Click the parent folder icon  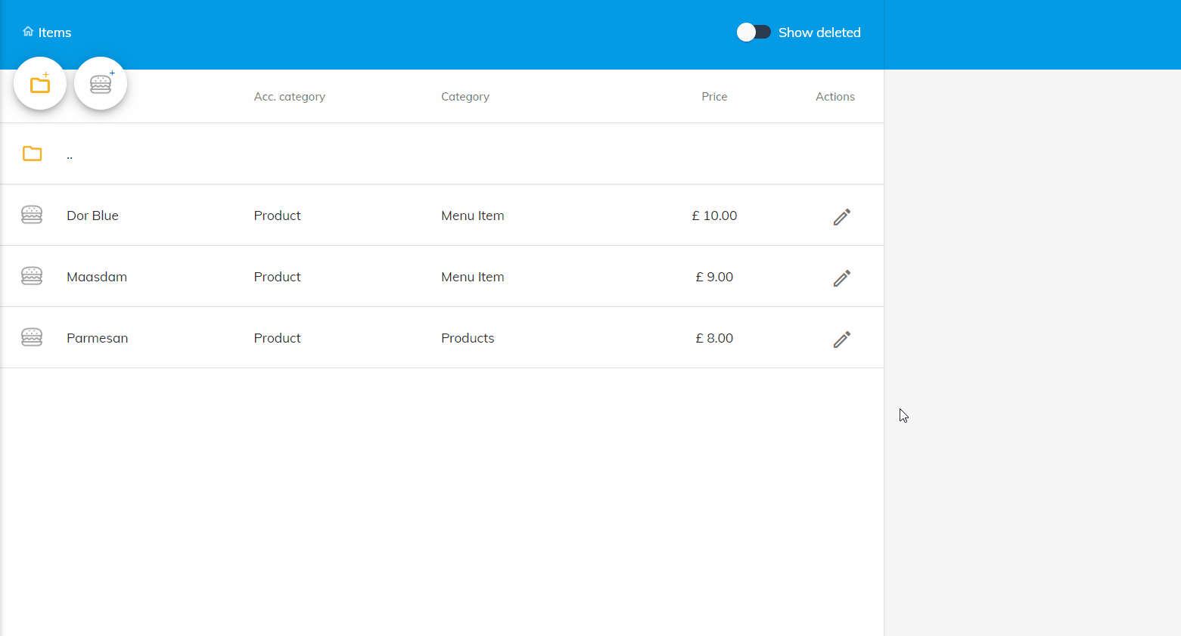tap(32, 154)
